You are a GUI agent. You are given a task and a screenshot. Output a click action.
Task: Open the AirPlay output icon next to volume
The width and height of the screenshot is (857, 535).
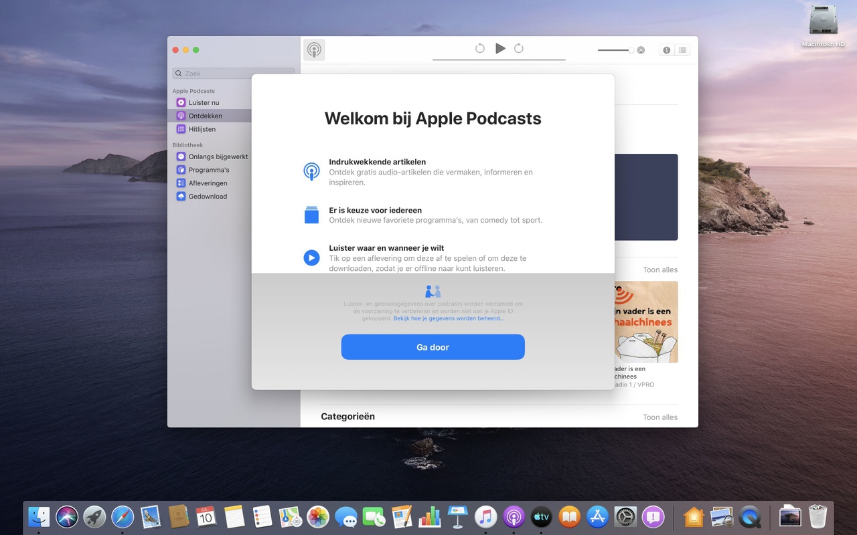click(641, 50)
